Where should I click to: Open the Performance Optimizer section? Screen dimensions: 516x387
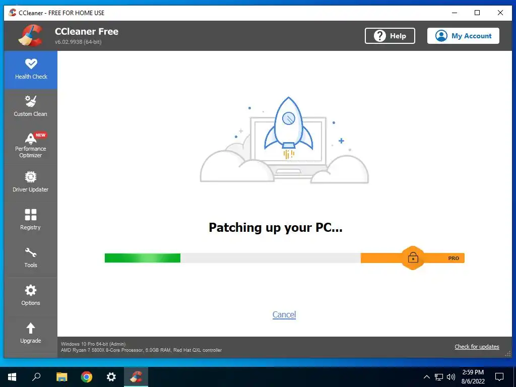[31, 146]
